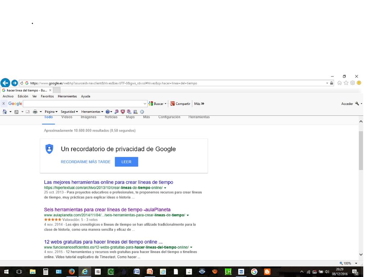
Task: Open '12 webs gratuitas para hacer' result
Action: (x=103, y=242)
